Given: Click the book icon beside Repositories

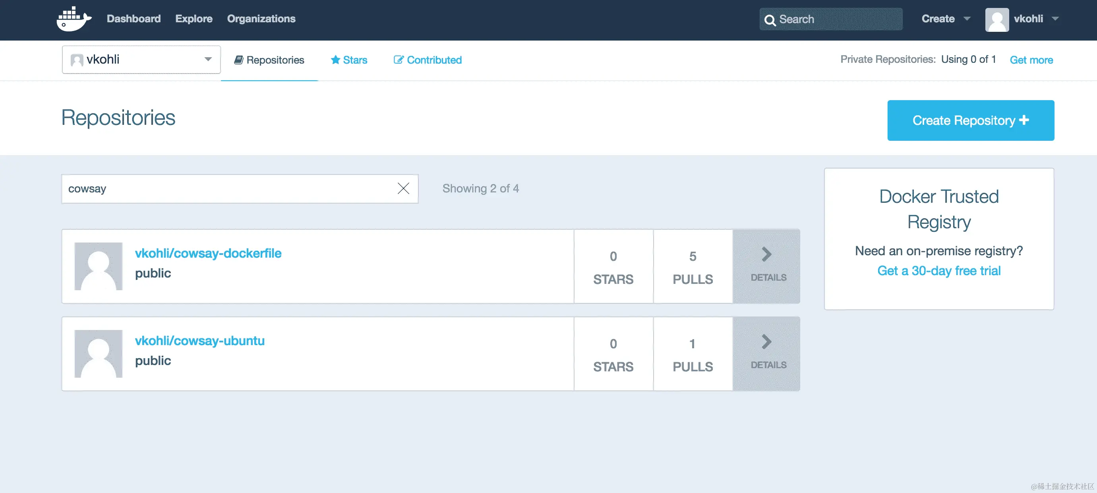Looking at the screenshot, I should pyautogui.click(x=240, y=60).
